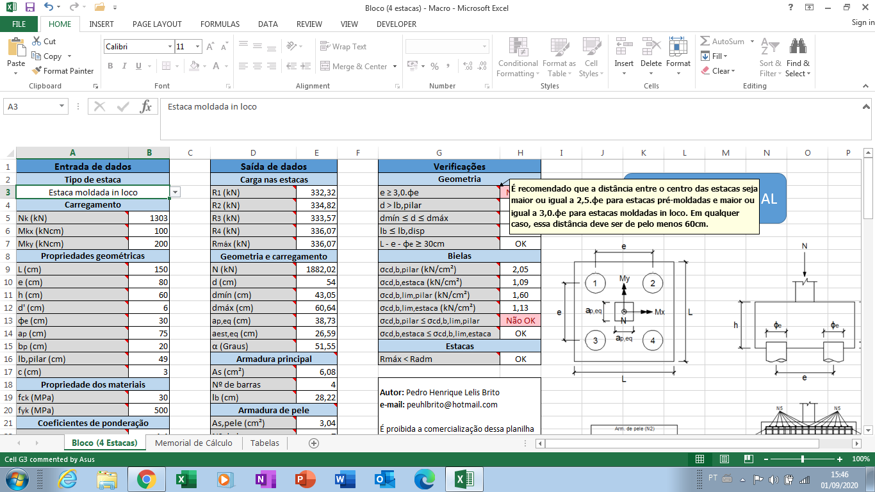Save the workbook from Quick Access Toolbar
This screenshot has width=875, height=492.
coord(30,8)
